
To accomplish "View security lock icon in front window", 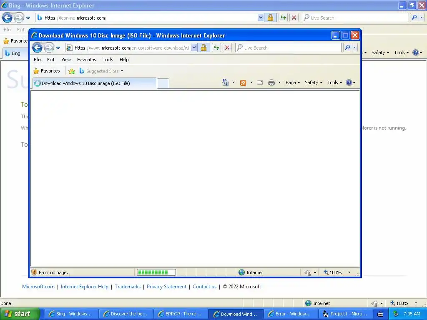I will coord(203,47).
